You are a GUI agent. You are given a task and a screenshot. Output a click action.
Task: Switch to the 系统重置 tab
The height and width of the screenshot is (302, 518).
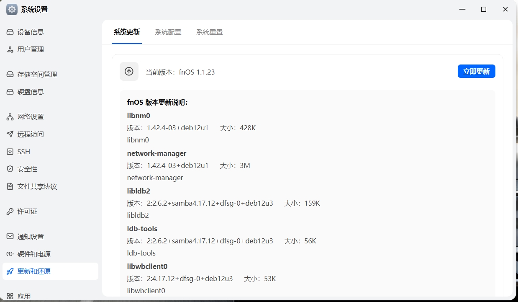click(x=209, y=31)
